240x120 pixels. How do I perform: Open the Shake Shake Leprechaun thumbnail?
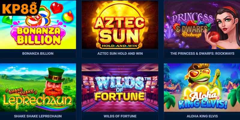point(38,88)
